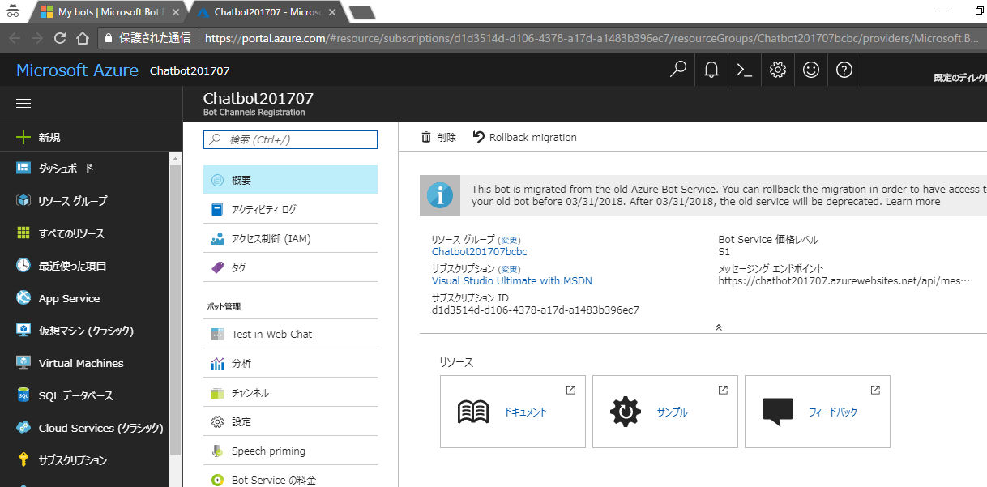The width and height of the screenshot is (987, 487).
Task: Collapse the essentials section chevron
Action: pos(718,327)
